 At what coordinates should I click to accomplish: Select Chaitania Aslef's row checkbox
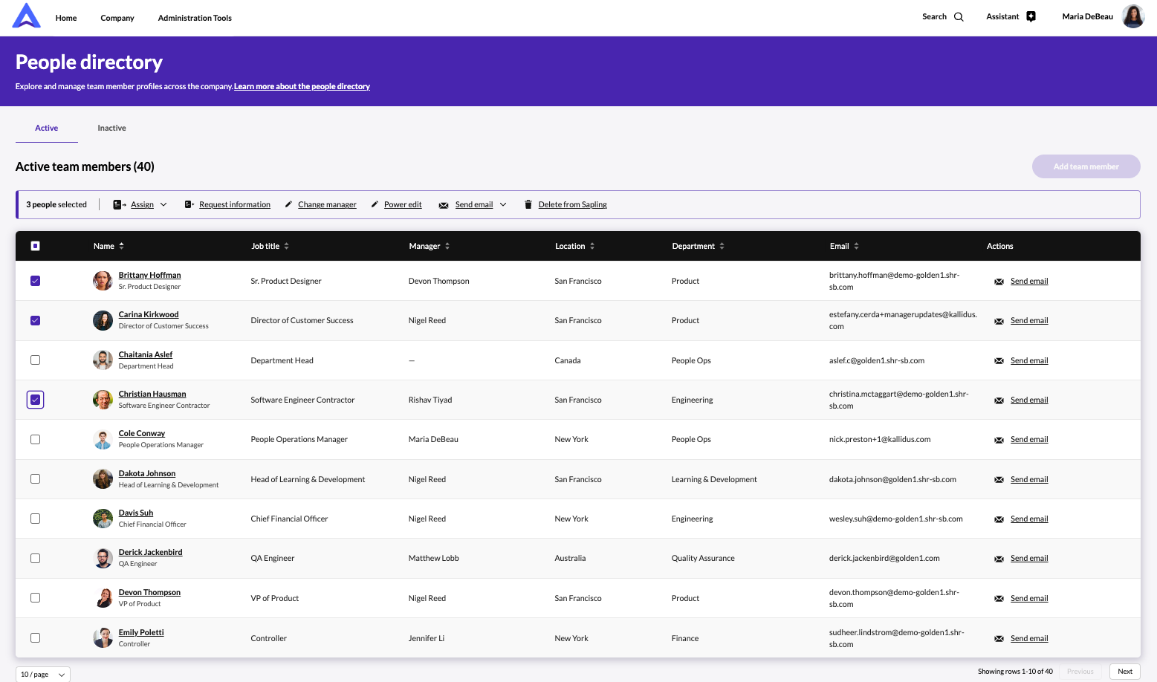coord(35,360)
